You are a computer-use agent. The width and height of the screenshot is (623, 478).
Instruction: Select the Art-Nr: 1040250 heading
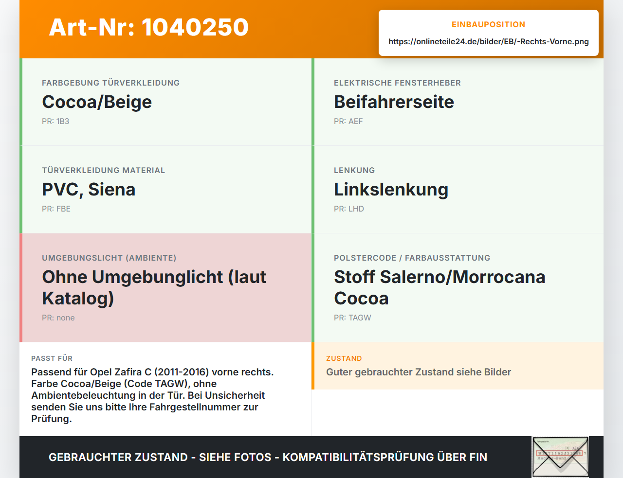click(x=149, y=27)
